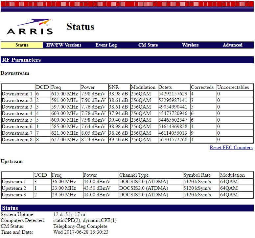
Task: Click the Status page heading
Action: 80,27
